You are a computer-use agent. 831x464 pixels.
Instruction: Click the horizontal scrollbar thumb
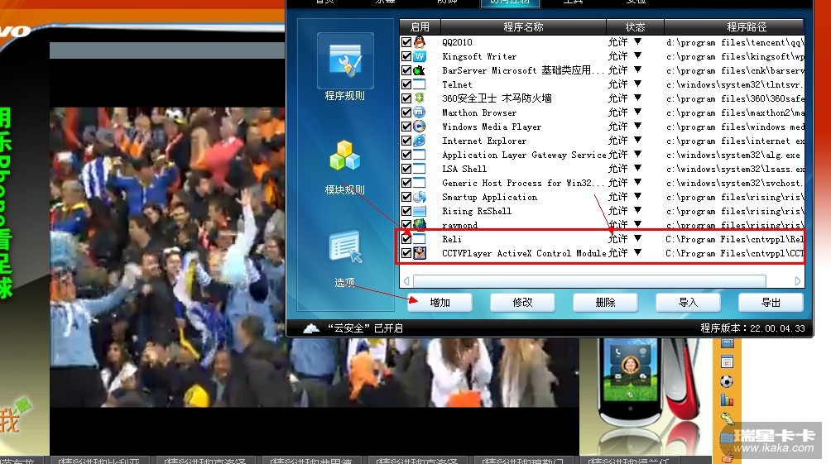(589, 281)
